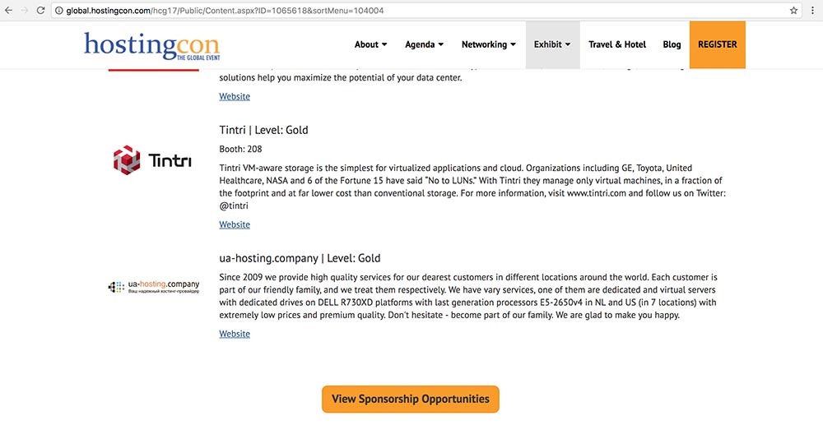Open the ua-hosting.company Website link
Viewport: 823px width, 425px height.
(x=235, y=334)
